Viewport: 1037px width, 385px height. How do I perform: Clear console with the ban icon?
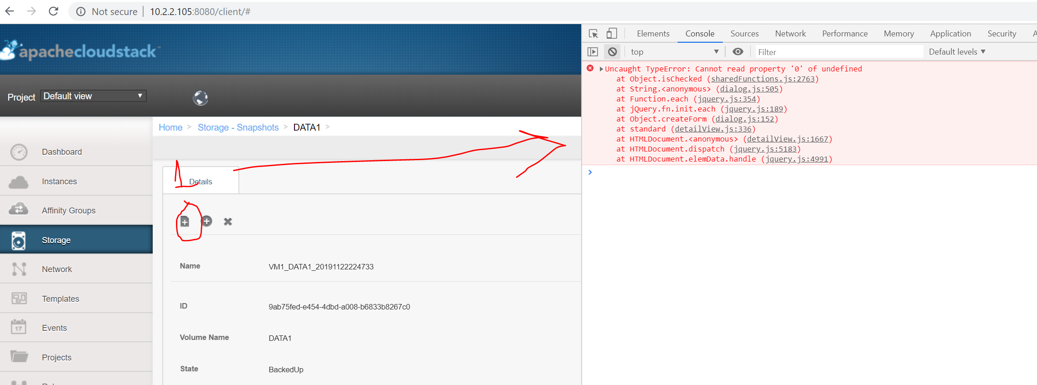pos(613,52)
